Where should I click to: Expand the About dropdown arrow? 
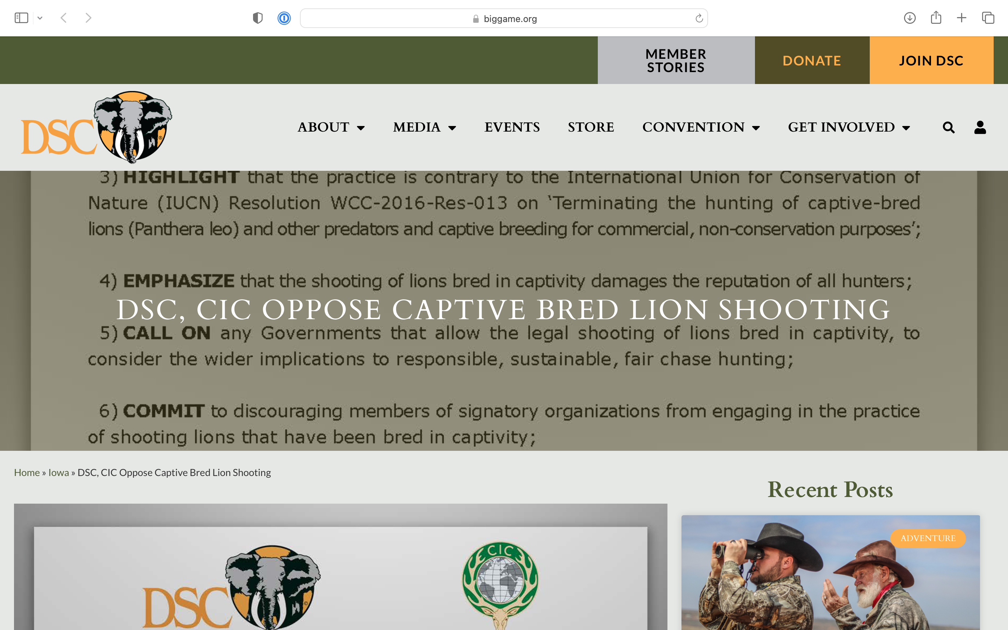point(361,128)
